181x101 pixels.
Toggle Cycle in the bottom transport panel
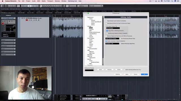(x=95, y=99)
